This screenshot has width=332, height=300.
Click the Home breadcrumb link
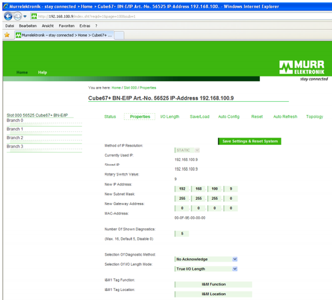(116, 88)
